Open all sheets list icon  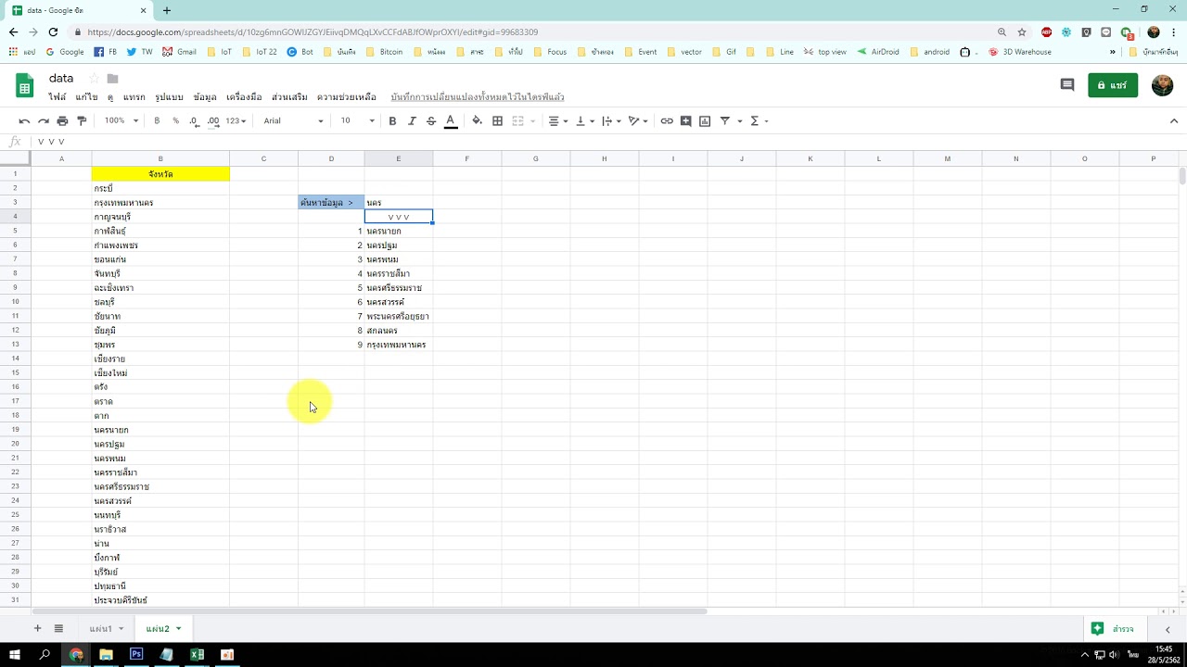tap(58, 629)
